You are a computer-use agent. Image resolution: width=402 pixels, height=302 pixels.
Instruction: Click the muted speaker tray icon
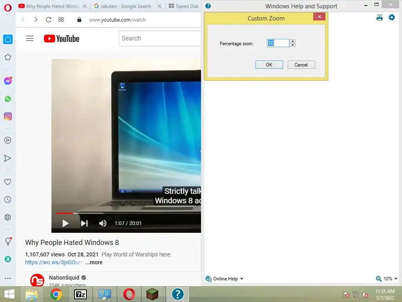pos(365,295)
